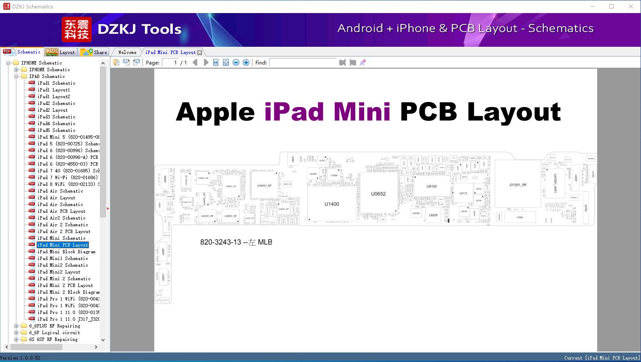Open the Welcome tab
Screen dimensions: 641x362
coord(127,52)
